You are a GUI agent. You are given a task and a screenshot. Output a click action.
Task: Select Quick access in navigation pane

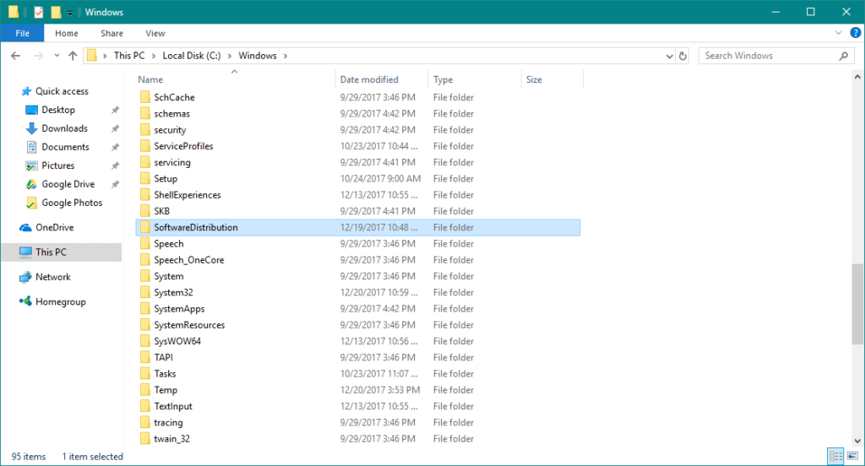point(62,91)
